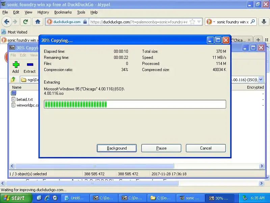This screenshot has width=270, height=203.
Task: Click the bookmark star icon in address bar
Action: [192, 22]
